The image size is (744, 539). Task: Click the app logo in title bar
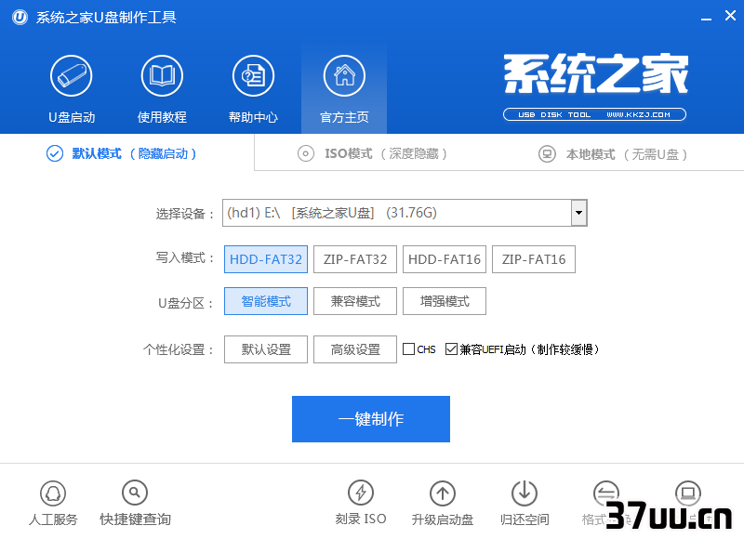(20, 18)
